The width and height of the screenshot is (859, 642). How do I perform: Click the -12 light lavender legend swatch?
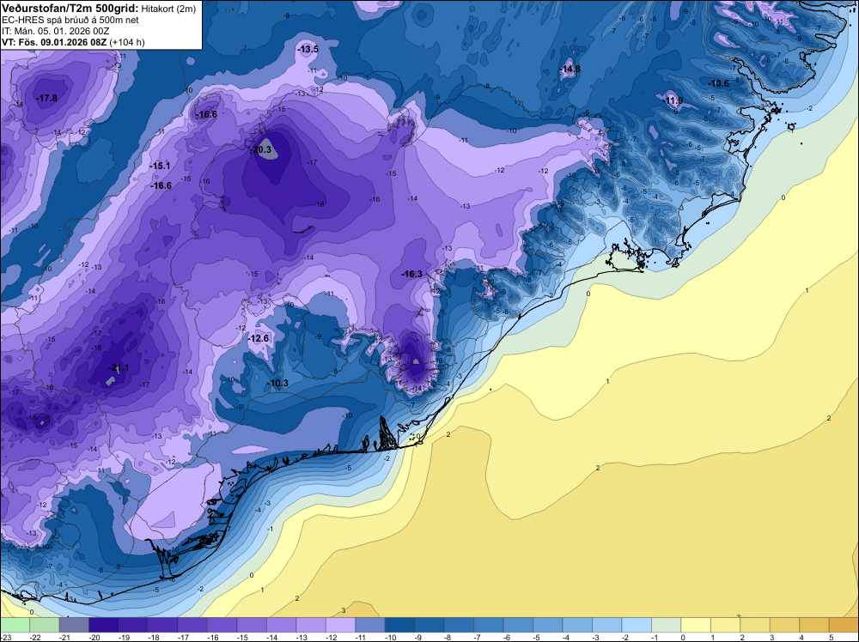click(x=340, y=625)
